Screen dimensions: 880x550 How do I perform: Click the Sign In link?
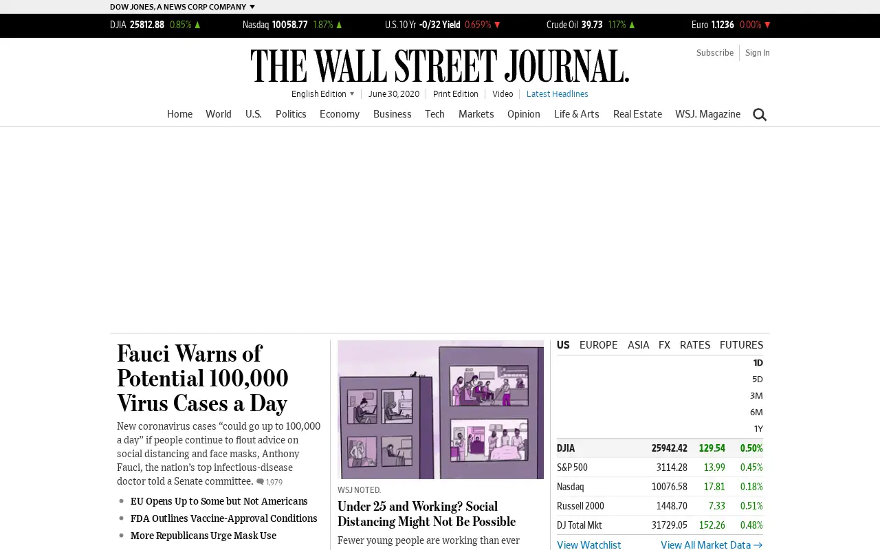click(x=758, y=53)
